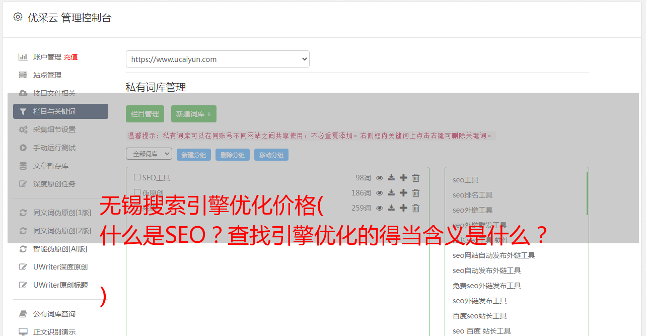This screenshot has width=646, height=336.
Task: Add words to SEO工具 with plus icon
Action: 403,177
